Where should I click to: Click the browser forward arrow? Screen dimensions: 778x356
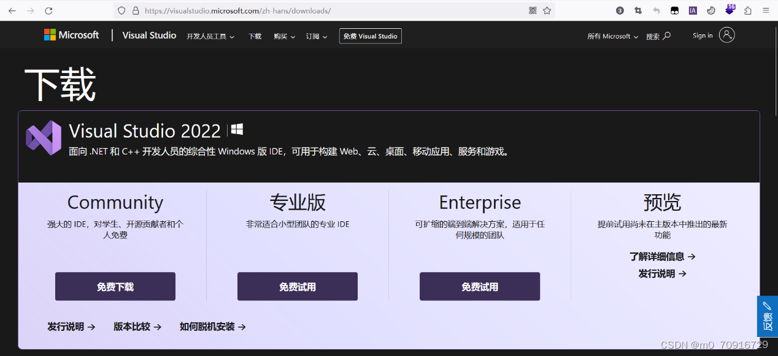click(31, 10)
